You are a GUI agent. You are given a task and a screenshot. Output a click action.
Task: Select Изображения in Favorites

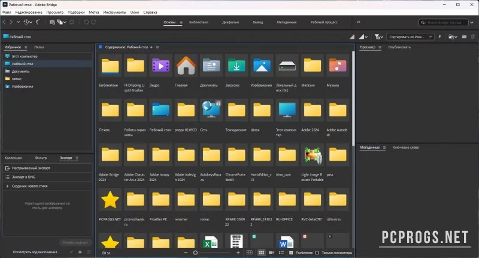click(47, 87)
